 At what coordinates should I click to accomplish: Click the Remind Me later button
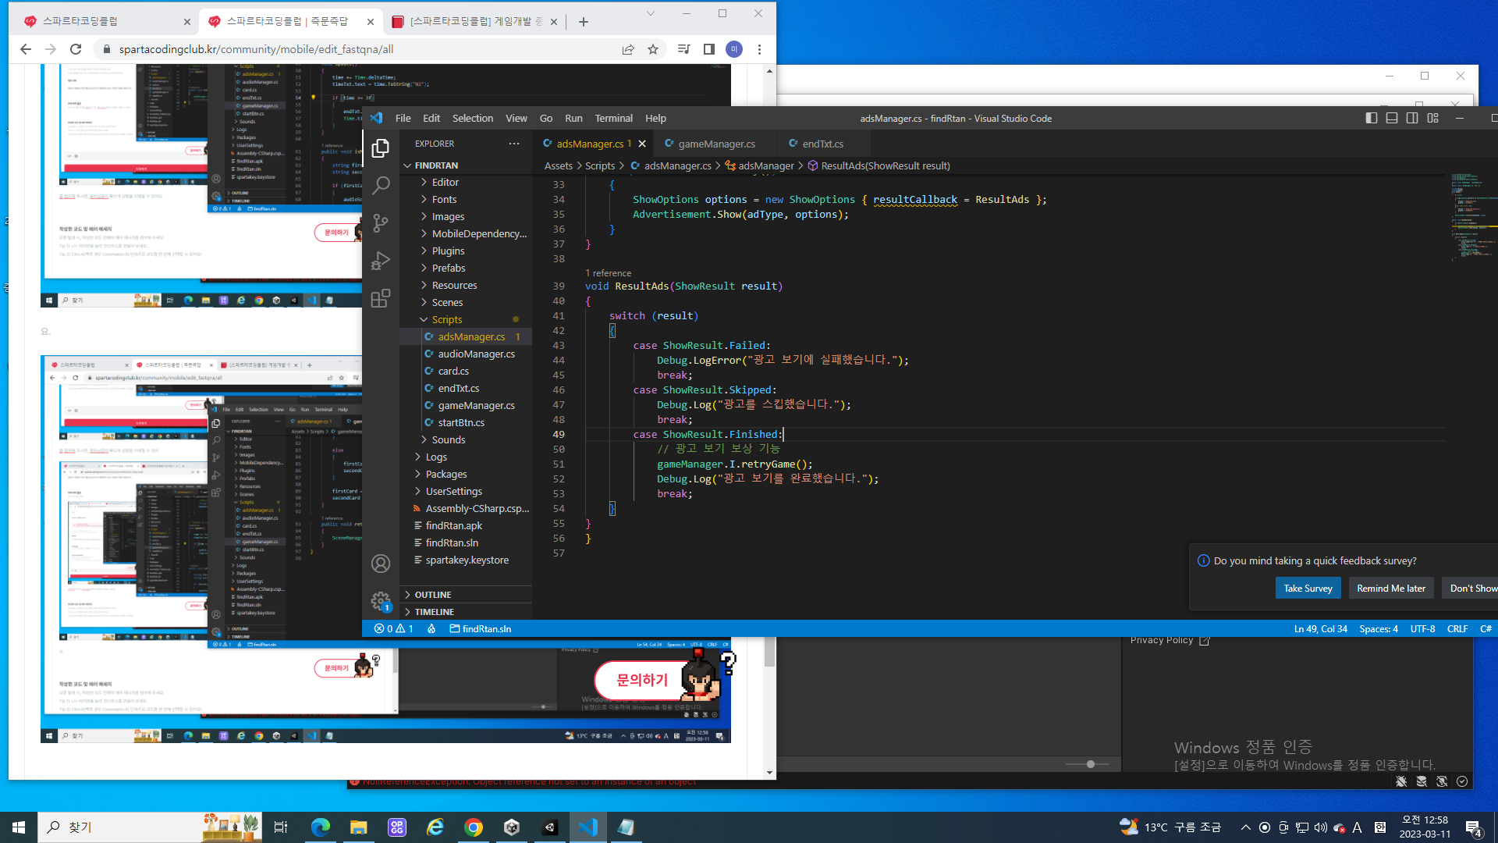coord(1391,589)
